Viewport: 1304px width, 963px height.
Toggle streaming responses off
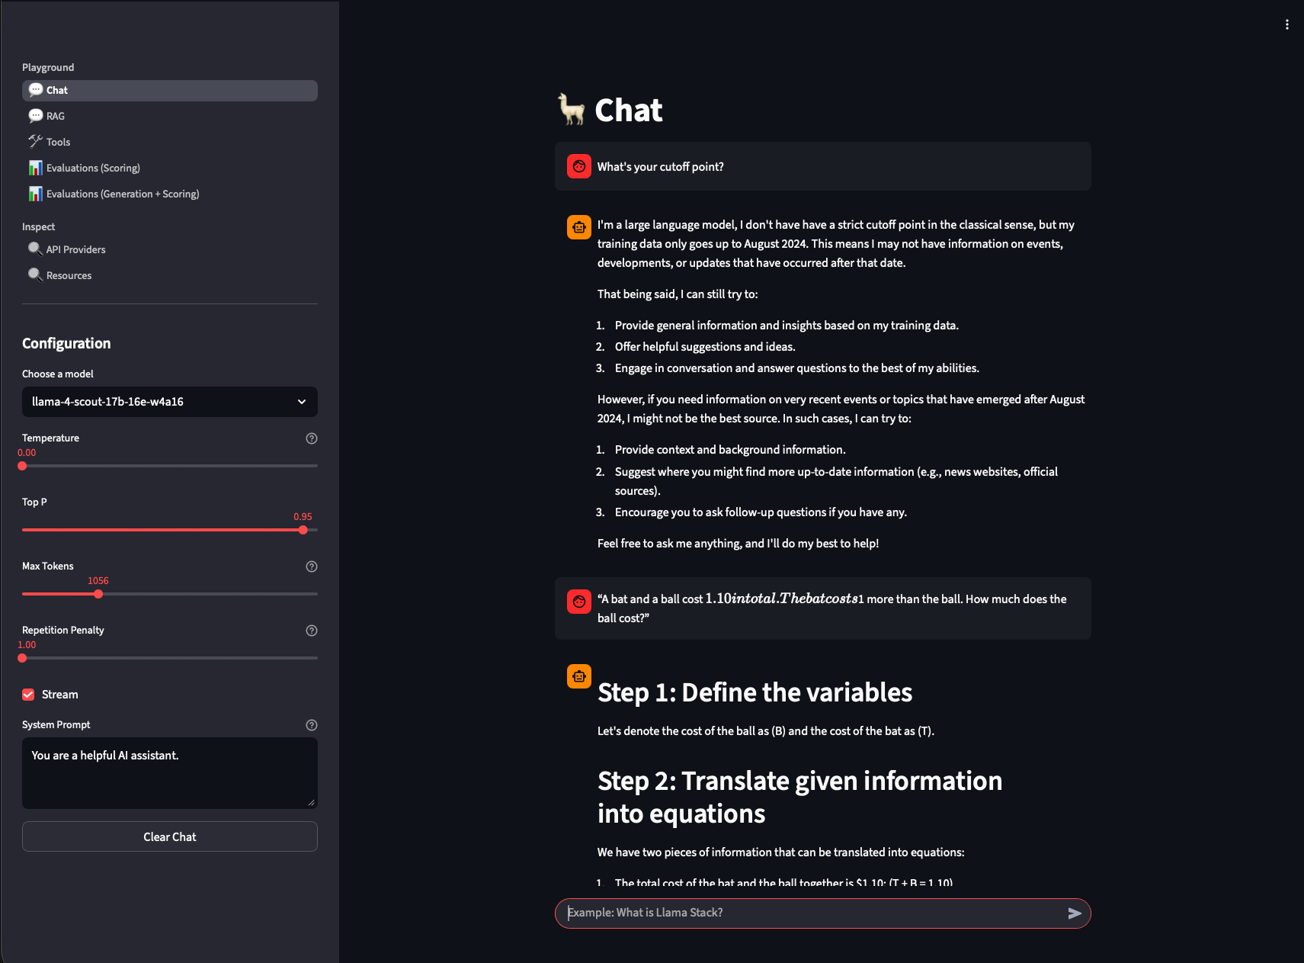[28, 694]
